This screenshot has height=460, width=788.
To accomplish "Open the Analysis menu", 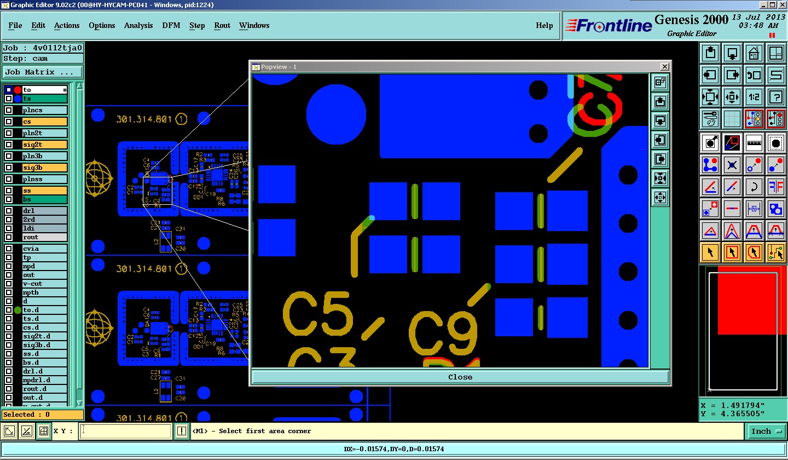I will pos(138,25).
